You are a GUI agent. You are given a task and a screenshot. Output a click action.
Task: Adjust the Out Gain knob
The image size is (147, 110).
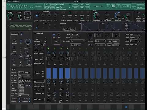pos(10,16)
